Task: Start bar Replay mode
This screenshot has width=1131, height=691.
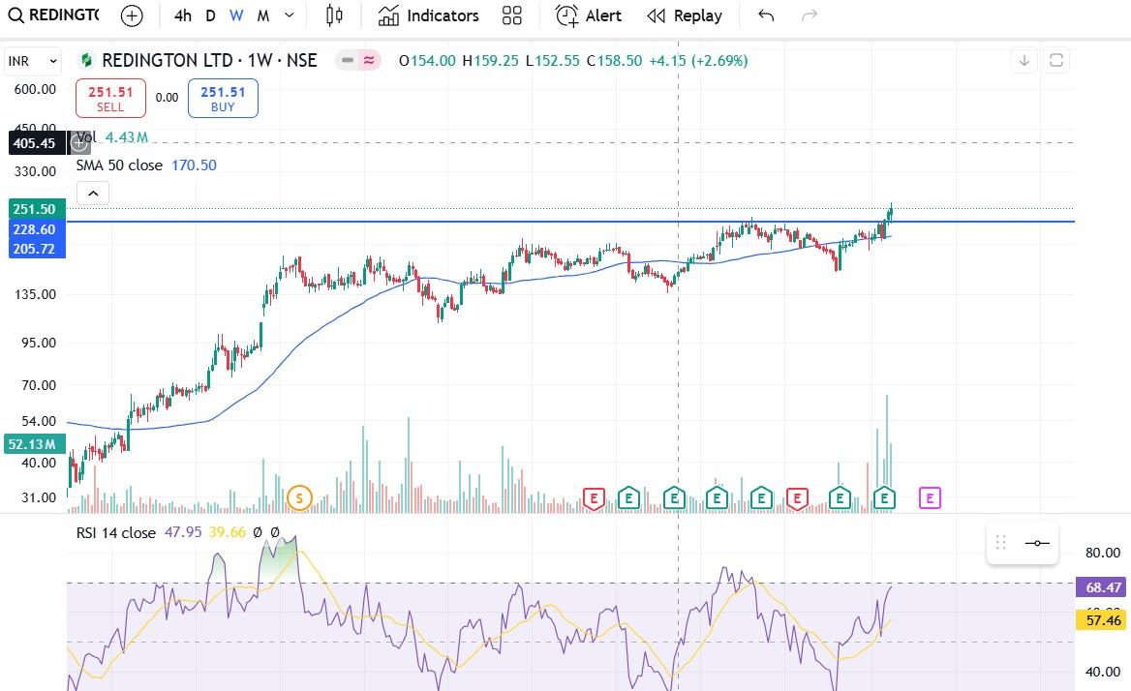Action: [685, 15]
